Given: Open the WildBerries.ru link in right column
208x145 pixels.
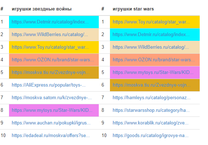Looking at the screenshot, I should click(x=151, y=47).
